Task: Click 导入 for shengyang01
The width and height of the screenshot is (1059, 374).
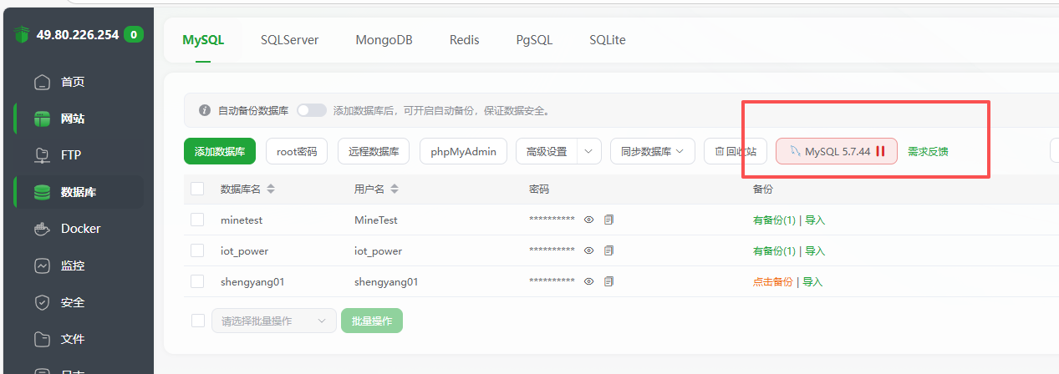Action: [x=812, y=282]
